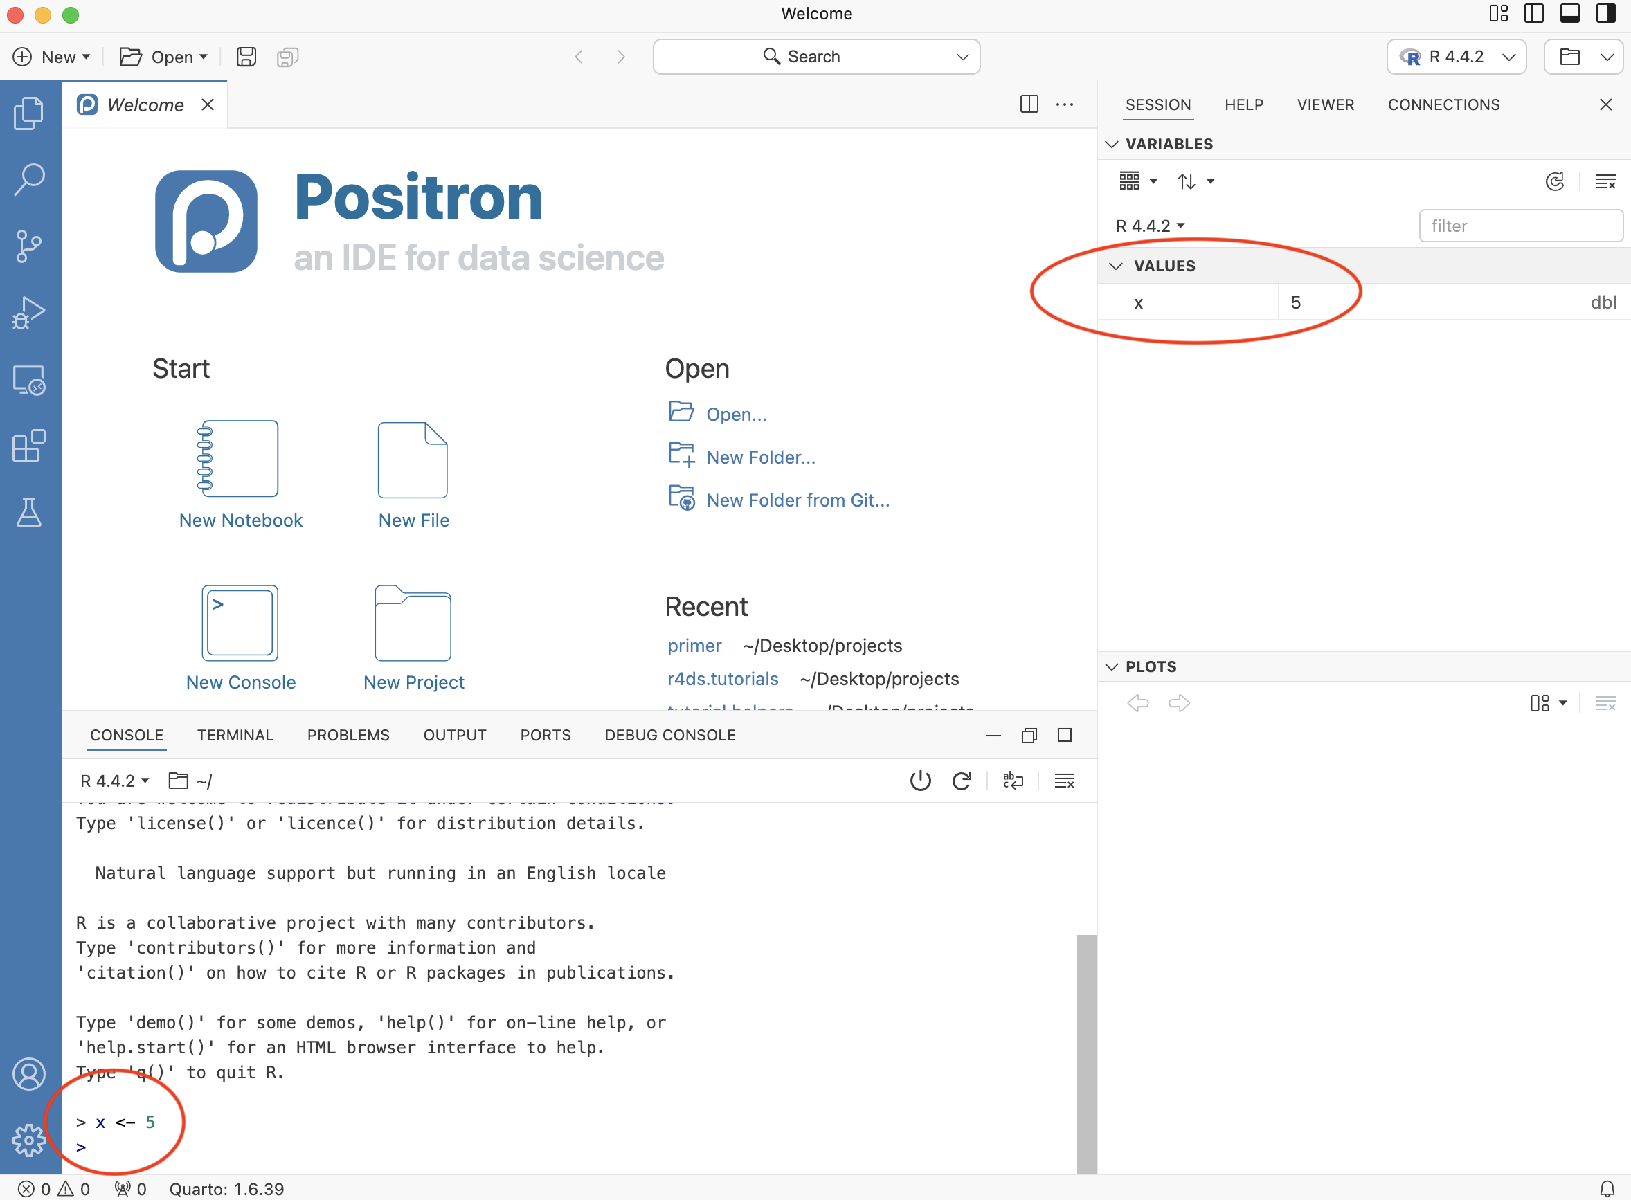This screenshot has width=1631, height=1200.
Task: Customize layout from title bar
Action: [x=1499, y=14]
